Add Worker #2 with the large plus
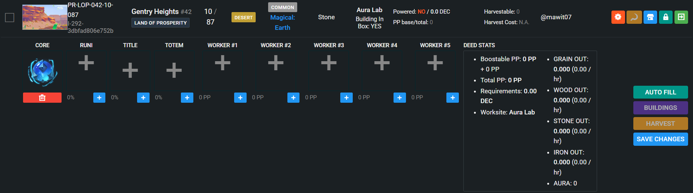 click(x=276, y=63)
